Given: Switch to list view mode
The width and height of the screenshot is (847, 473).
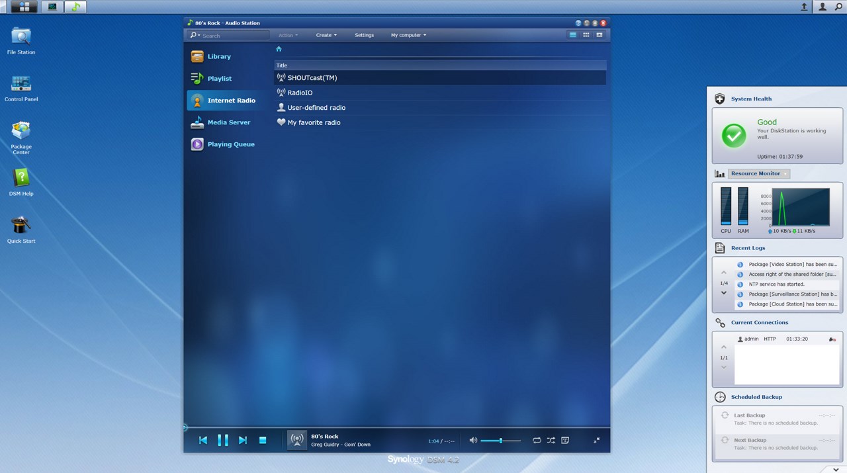Looking at the screenshot, I should 573,35.
